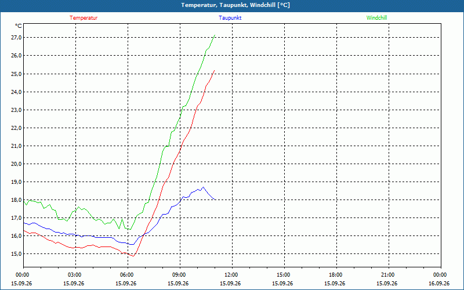Click the 22,0 y-axis value

coord(16,128)
